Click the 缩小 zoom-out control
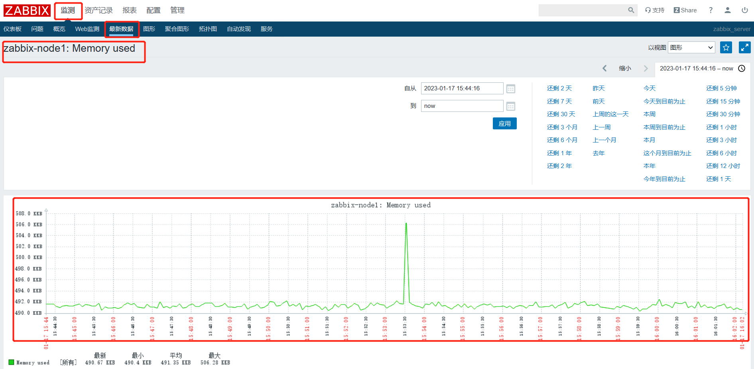The height and width of the screenshot is (369, 754). click(x=625, y=68)
